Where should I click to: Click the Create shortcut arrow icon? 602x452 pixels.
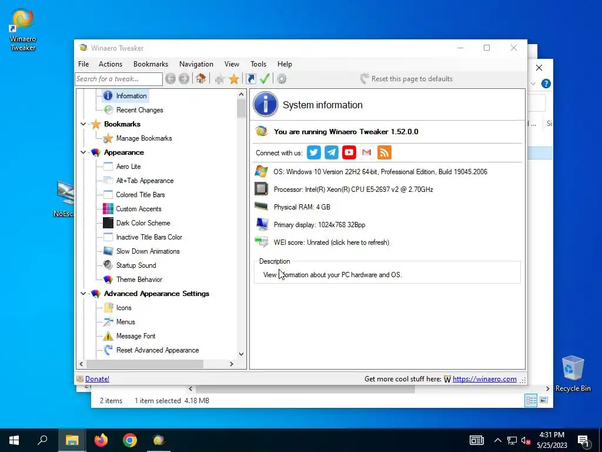point(250,79)
